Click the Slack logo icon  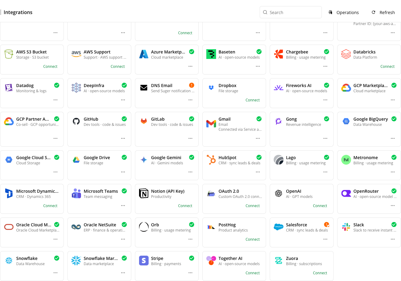point(346,227)
